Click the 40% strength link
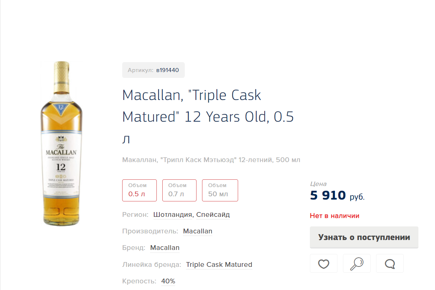Image resolution: width=435 pixels, height=290 pixels. pos(168,281)
